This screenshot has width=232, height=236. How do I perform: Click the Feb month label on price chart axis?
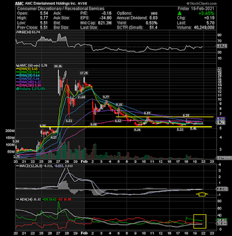point(84,162)
